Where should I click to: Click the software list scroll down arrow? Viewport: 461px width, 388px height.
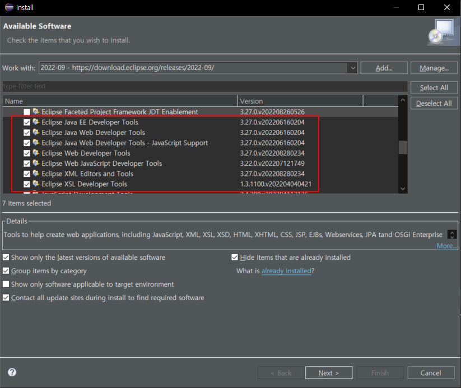(x=403, y=189)
